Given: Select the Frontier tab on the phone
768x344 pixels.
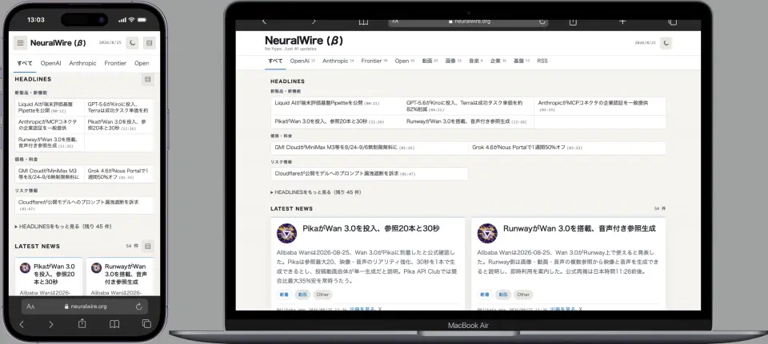Looking at the screenshot, I should pyautogui.click(x=115, y=63).
